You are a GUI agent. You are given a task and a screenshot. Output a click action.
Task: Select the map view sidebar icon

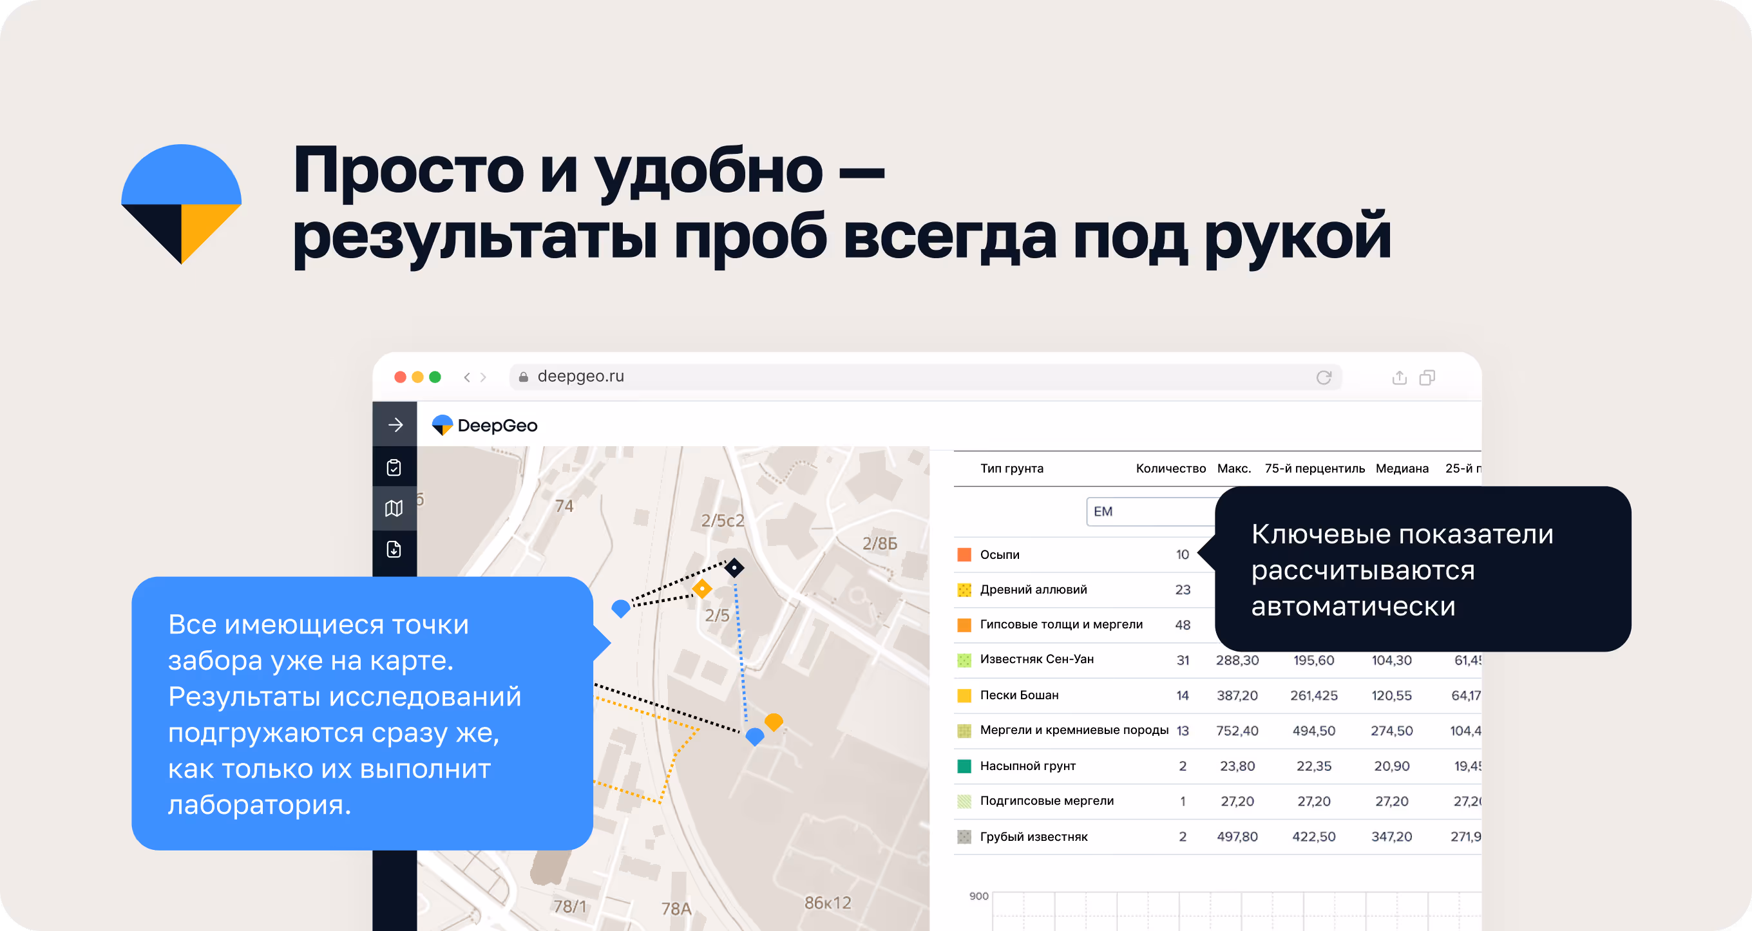coord(394,509)
